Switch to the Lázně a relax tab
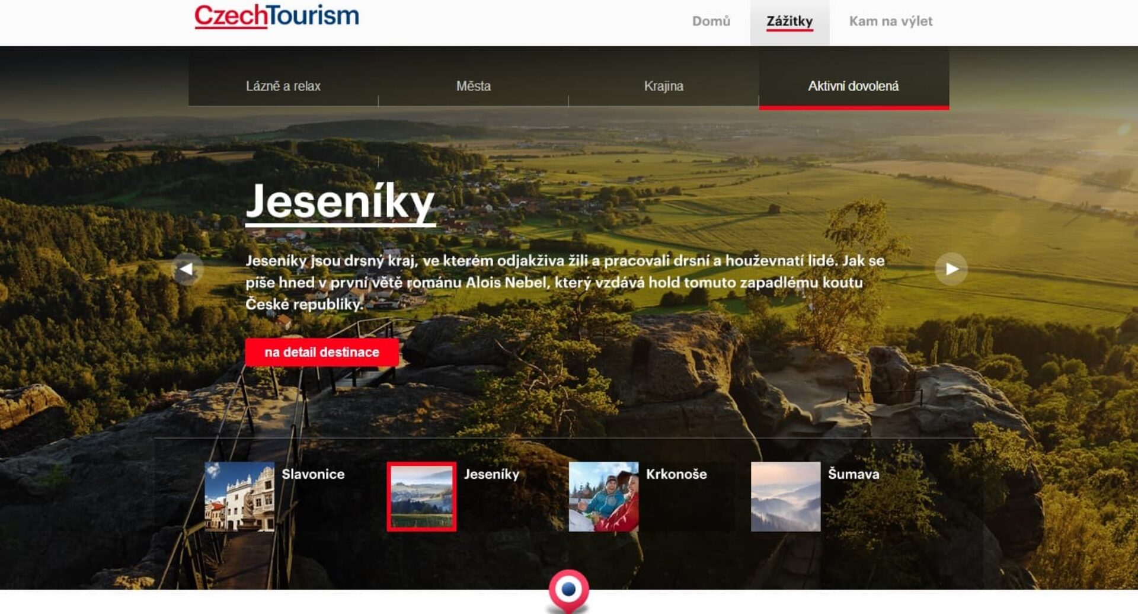The height and width of the screenshot is (614, 1138). 283,86
